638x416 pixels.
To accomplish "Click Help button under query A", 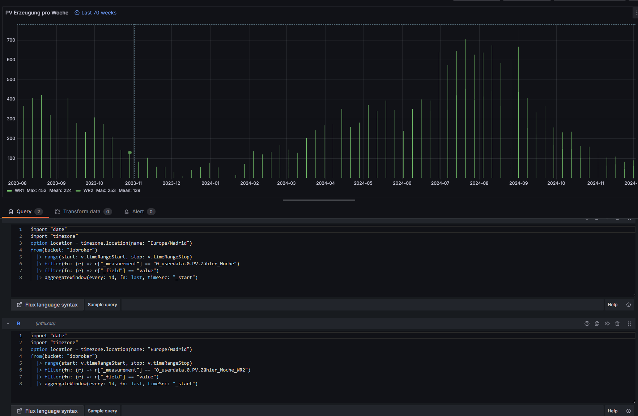I will [x=612, y=305].
